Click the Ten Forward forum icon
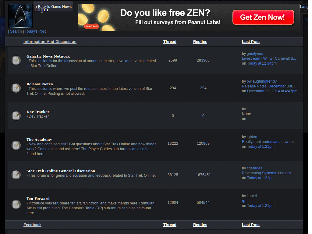The width and height of the screenshot is (312, 234). point(16,204)
